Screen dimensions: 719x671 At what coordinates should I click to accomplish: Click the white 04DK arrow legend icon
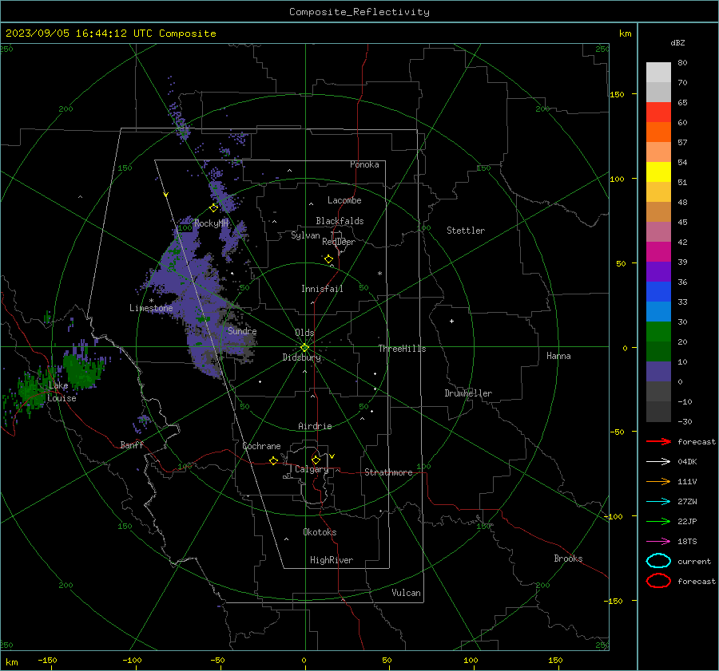[x=658, y=461]
